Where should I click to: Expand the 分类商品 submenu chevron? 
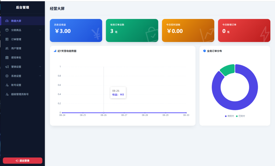(40, 30)
